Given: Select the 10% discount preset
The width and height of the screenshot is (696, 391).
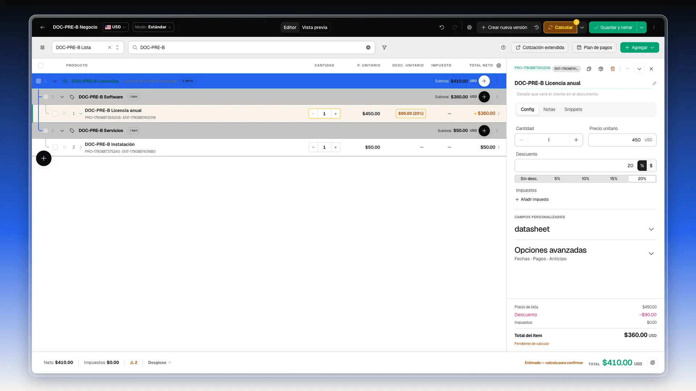Looking at the screenshot, I should [x=585, y=179].
